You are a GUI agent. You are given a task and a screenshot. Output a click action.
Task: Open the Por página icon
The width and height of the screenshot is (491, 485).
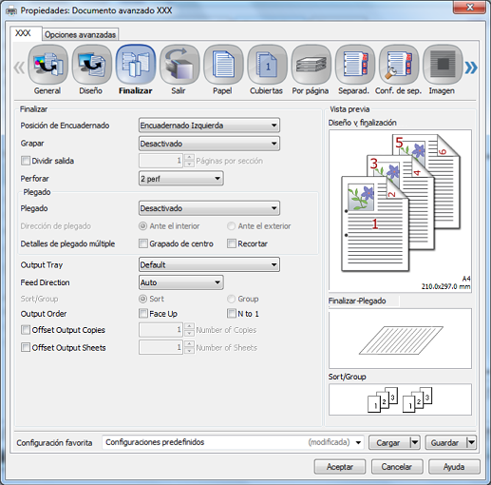coord(312,65)
